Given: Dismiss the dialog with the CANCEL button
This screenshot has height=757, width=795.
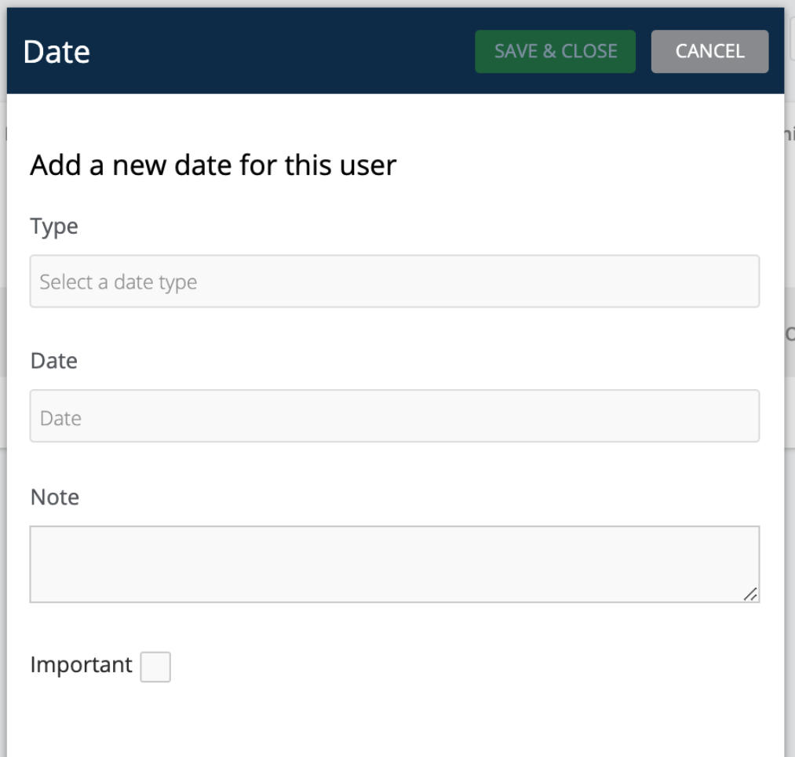Looking at the screenshot, I should [709, 51].
